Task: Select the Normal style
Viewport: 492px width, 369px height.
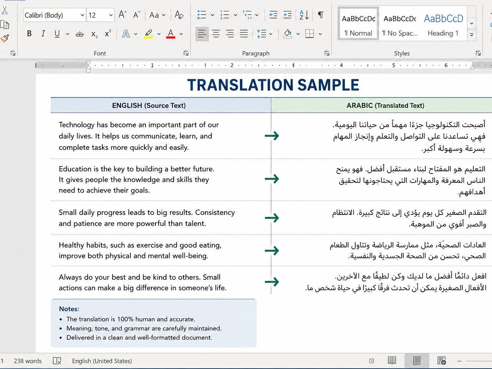Action: coord(358,24)
